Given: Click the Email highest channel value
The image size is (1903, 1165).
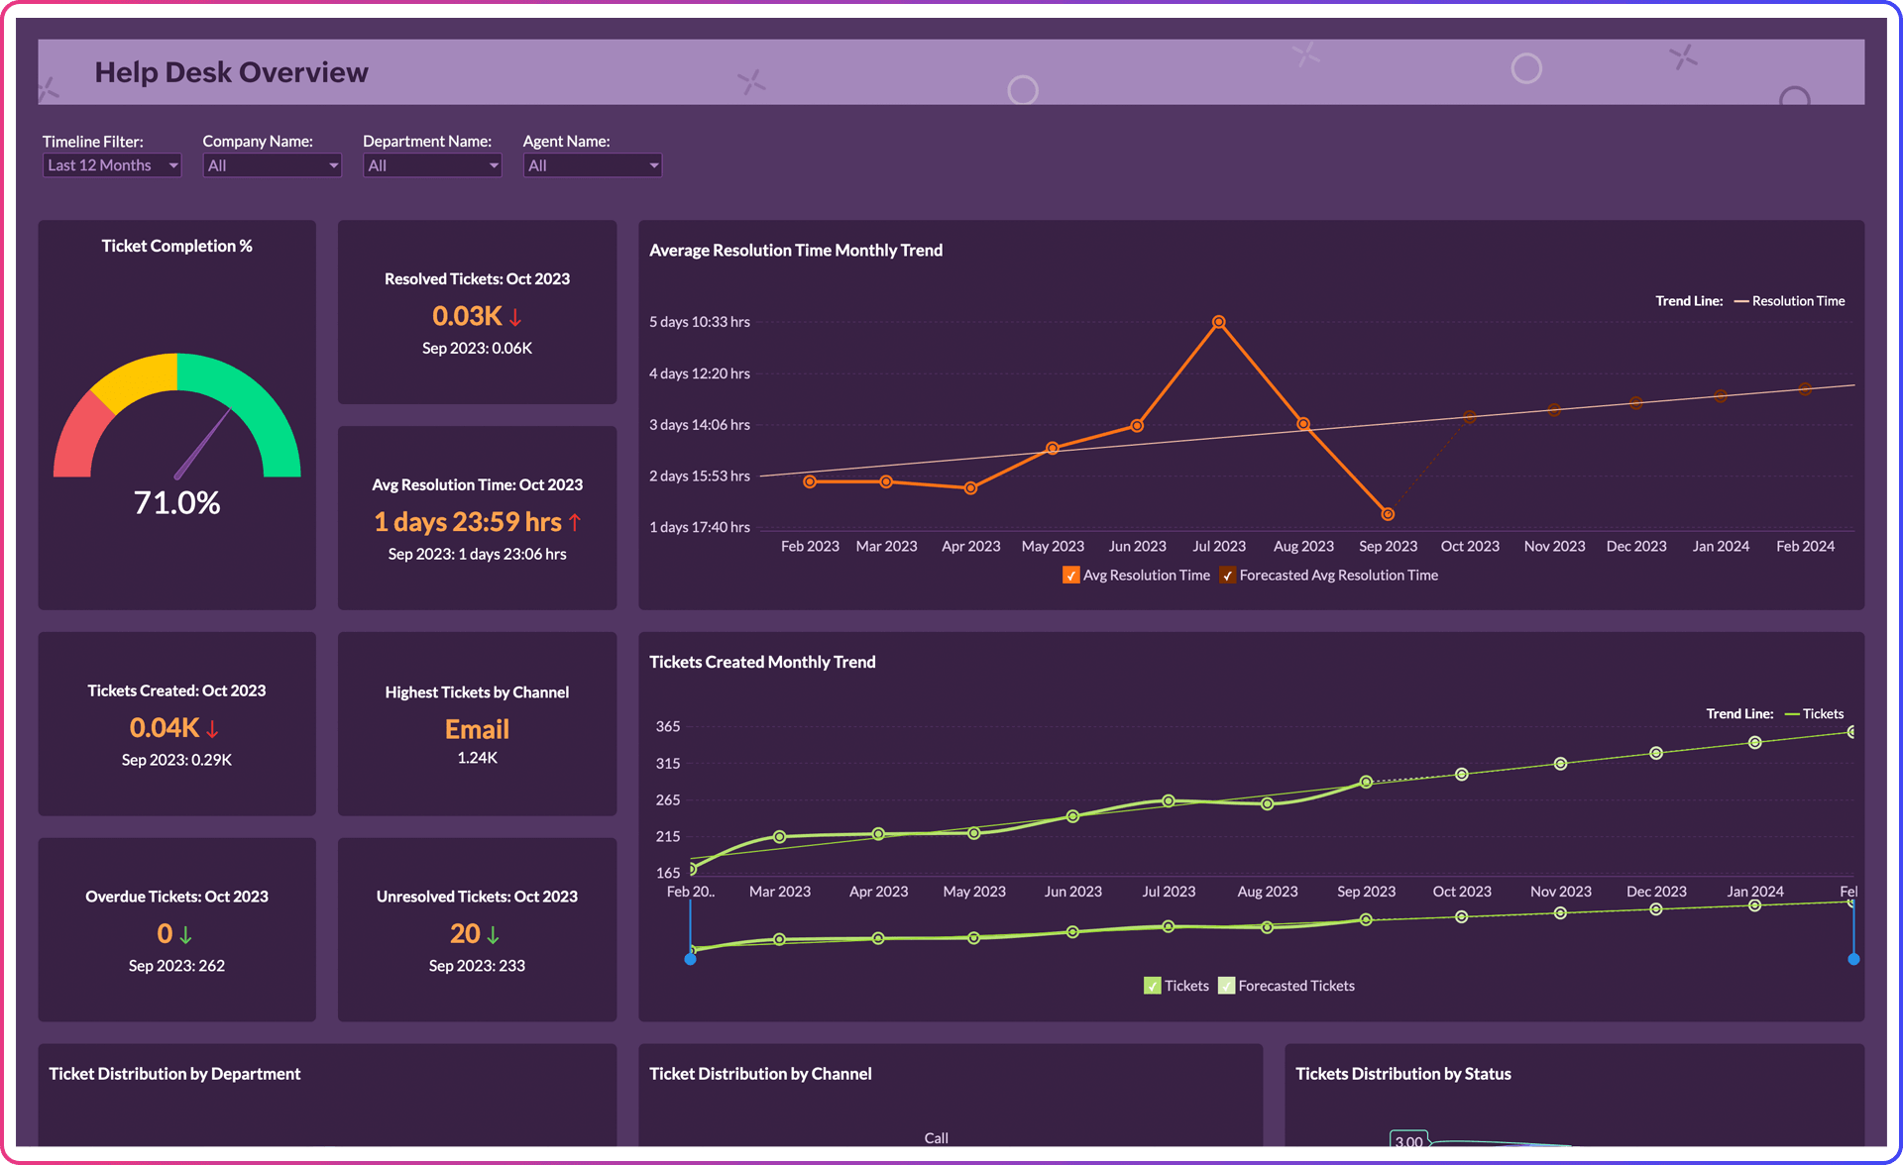Looking at the screenshot, I should (477, 729).
